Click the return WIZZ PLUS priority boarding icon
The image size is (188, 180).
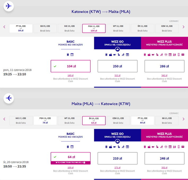coord(162,147)
